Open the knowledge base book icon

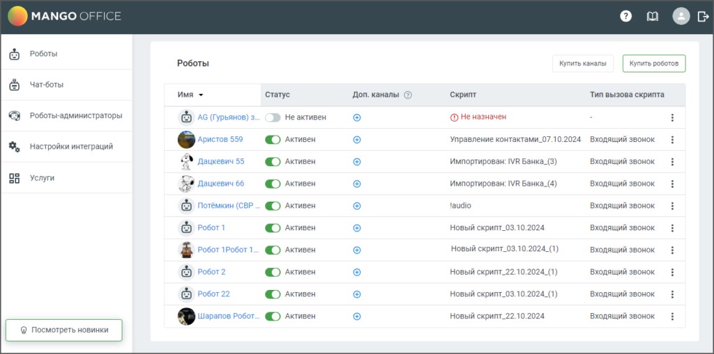(652, 17)
